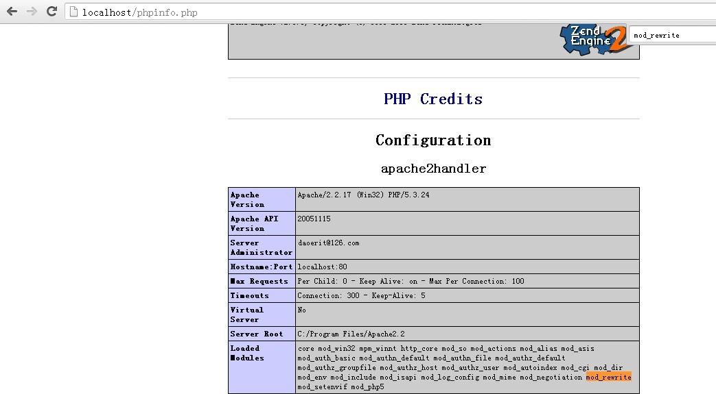Click the browser Back arrow
716x394 pixels.
click(x=12, y=12)
